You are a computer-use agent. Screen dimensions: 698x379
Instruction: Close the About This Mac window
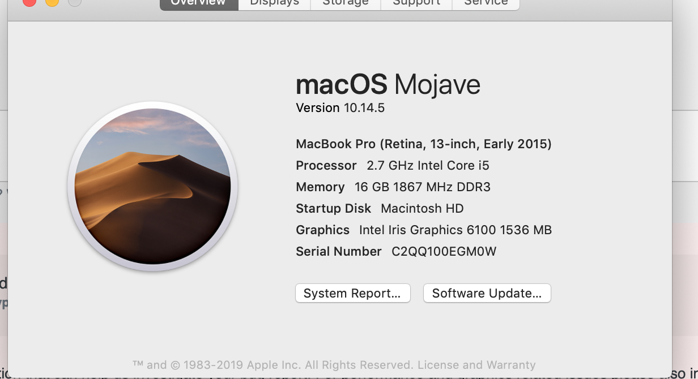[29, 2]
